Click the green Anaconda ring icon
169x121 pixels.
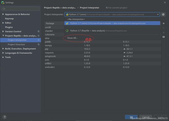(67, 31)
